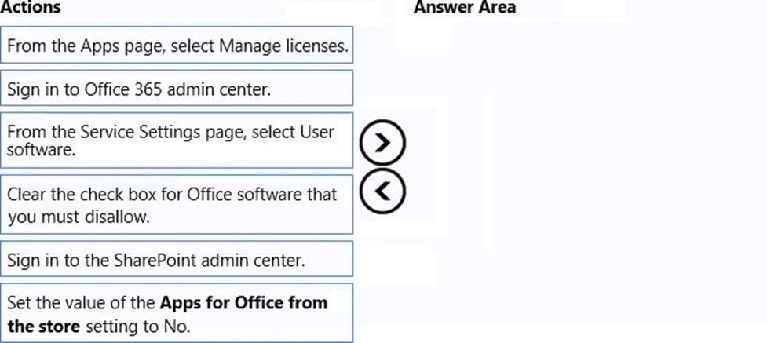The width and height of the screenshot is (767, 343).
Task: Choose the Service Settings User software action
Action: click(177, 140)
